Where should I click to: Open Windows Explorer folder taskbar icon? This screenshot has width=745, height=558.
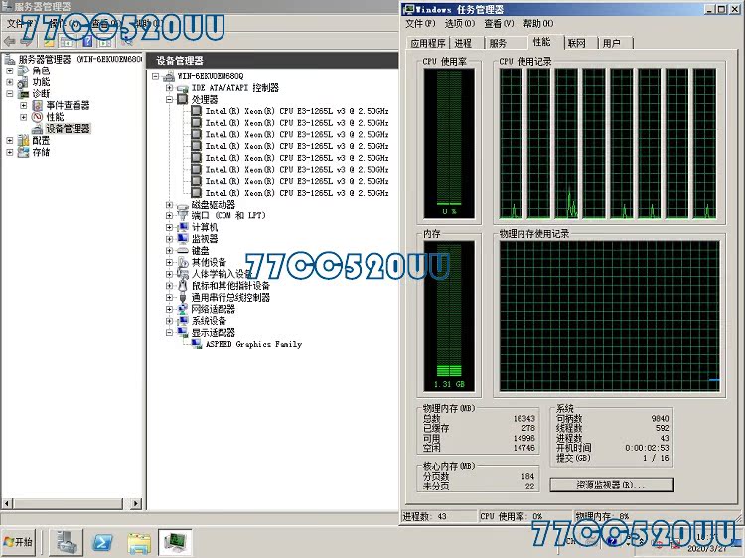(139, 543)
